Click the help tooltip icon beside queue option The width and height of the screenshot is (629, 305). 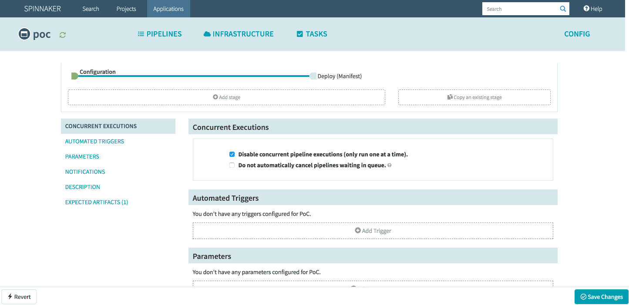tap(389, 166)
